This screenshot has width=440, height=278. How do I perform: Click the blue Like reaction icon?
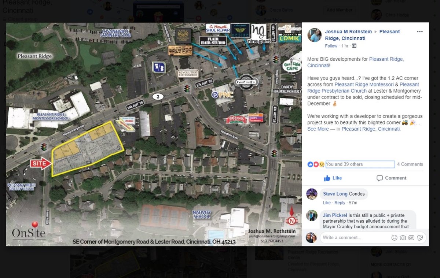pyautogui.click(x=310, y=164)
